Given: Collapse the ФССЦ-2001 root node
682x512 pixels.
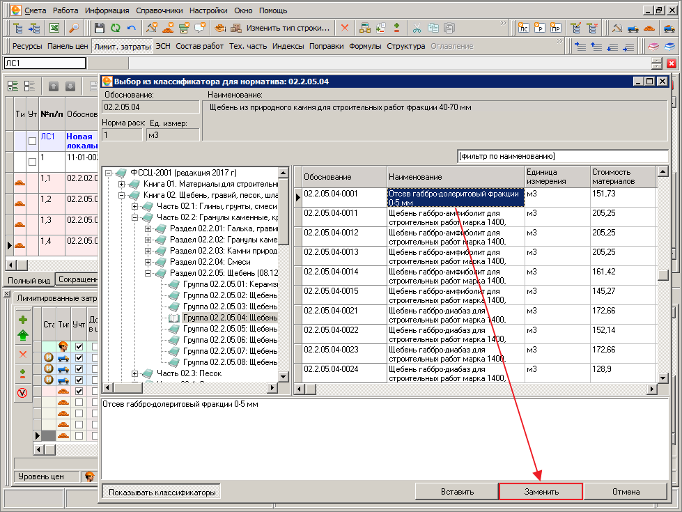Looking at the screenshot, I should pos(109,173).
